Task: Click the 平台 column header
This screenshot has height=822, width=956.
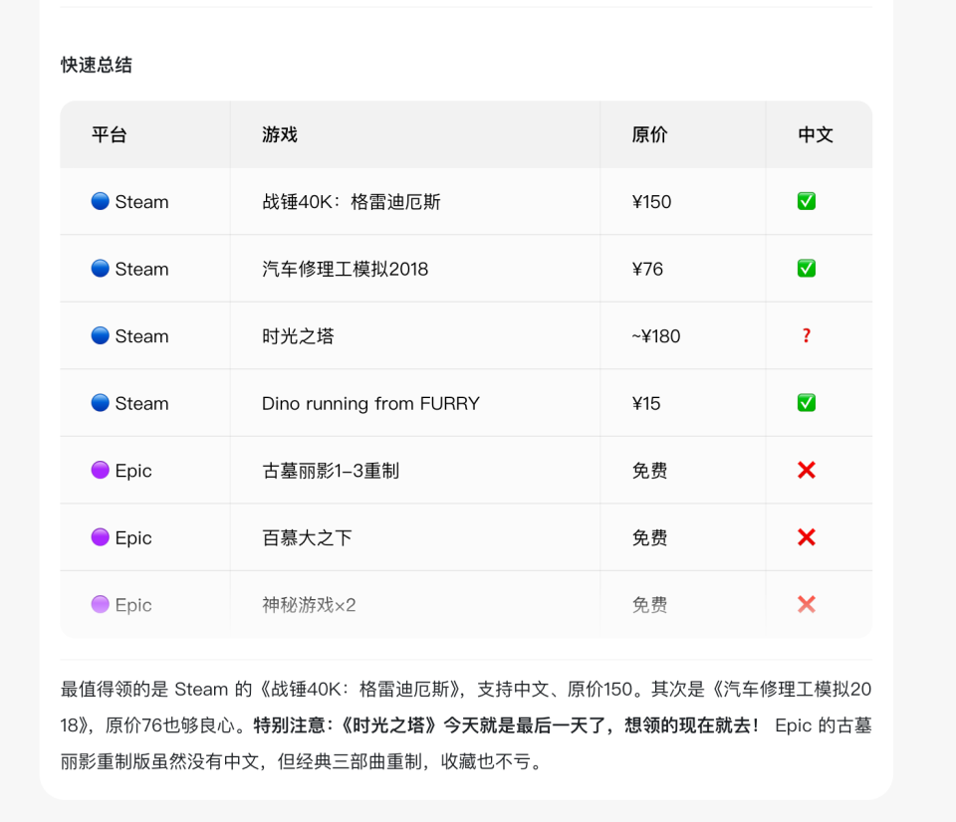Action: click(x=110, y=134)
